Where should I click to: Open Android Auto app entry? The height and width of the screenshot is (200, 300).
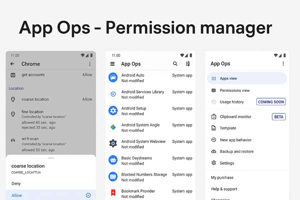pyautogui.click(x=150, y=77)
